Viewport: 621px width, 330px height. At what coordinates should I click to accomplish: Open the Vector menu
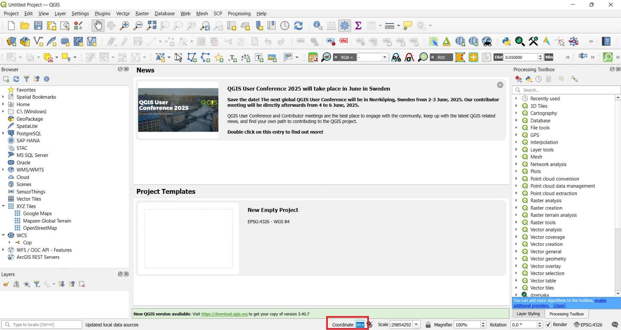coord(123,14)
